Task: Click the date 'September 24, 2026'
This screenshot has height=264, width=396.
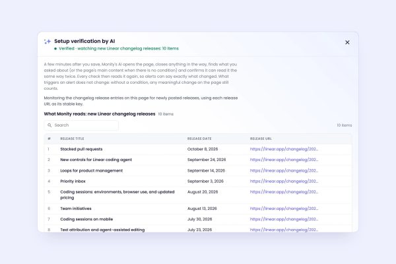Action: pyautogui.click(x=207, y=160)
